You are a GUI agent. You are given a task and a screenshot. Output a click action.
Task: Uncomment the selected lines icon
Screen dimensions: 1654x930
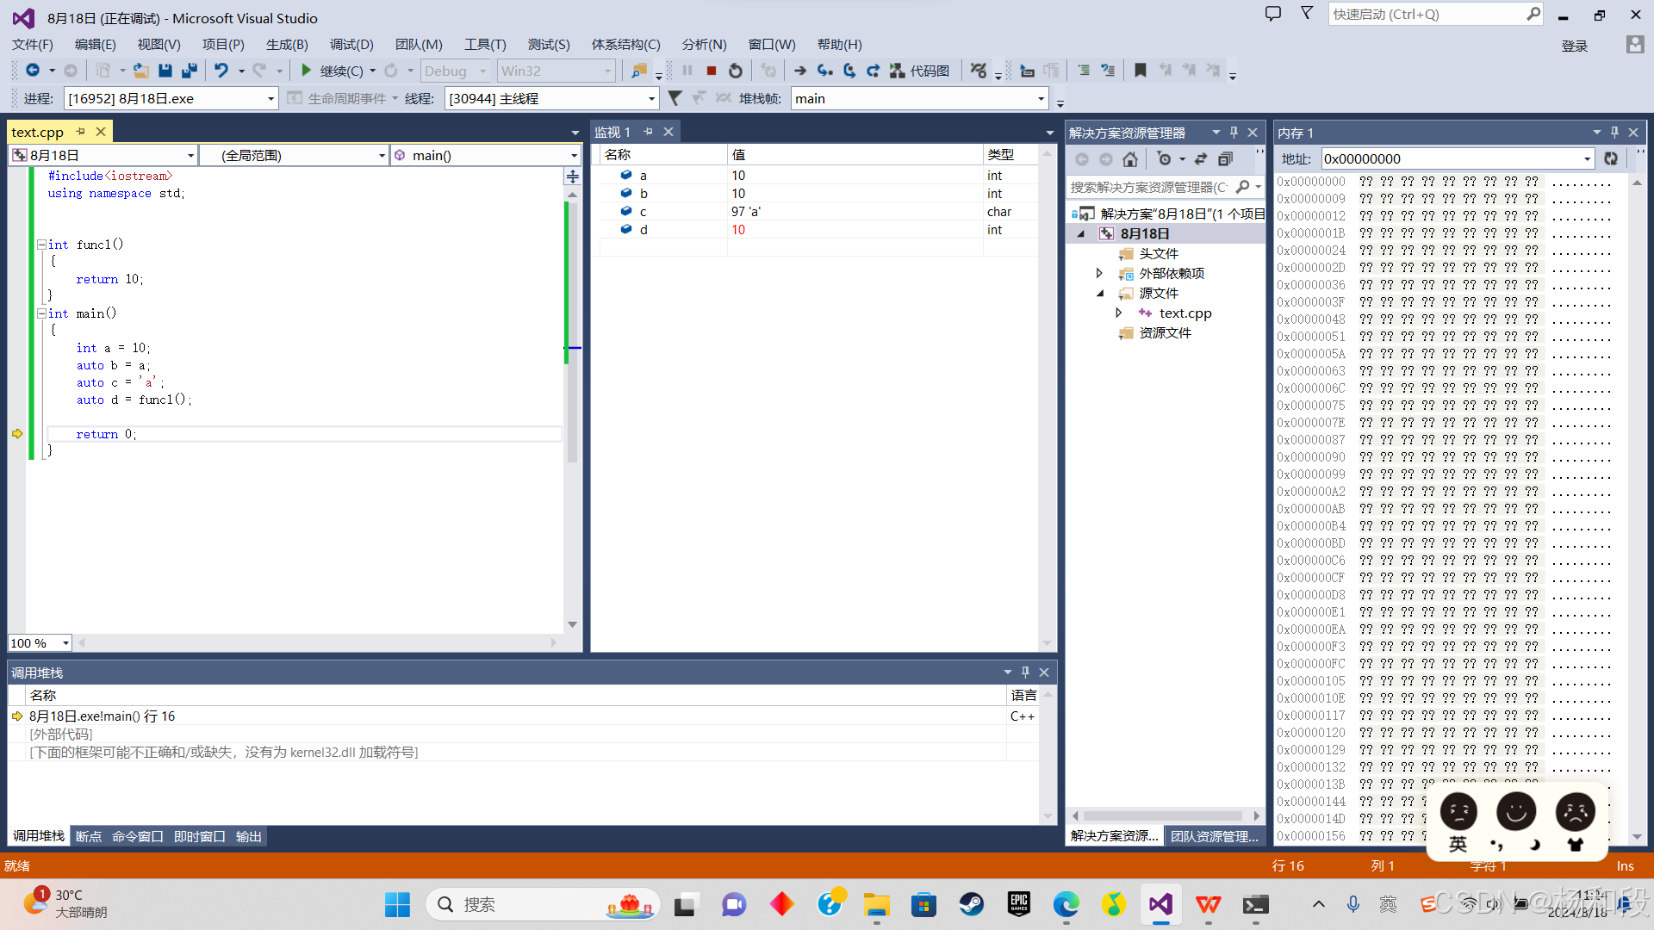(1108, 71)
